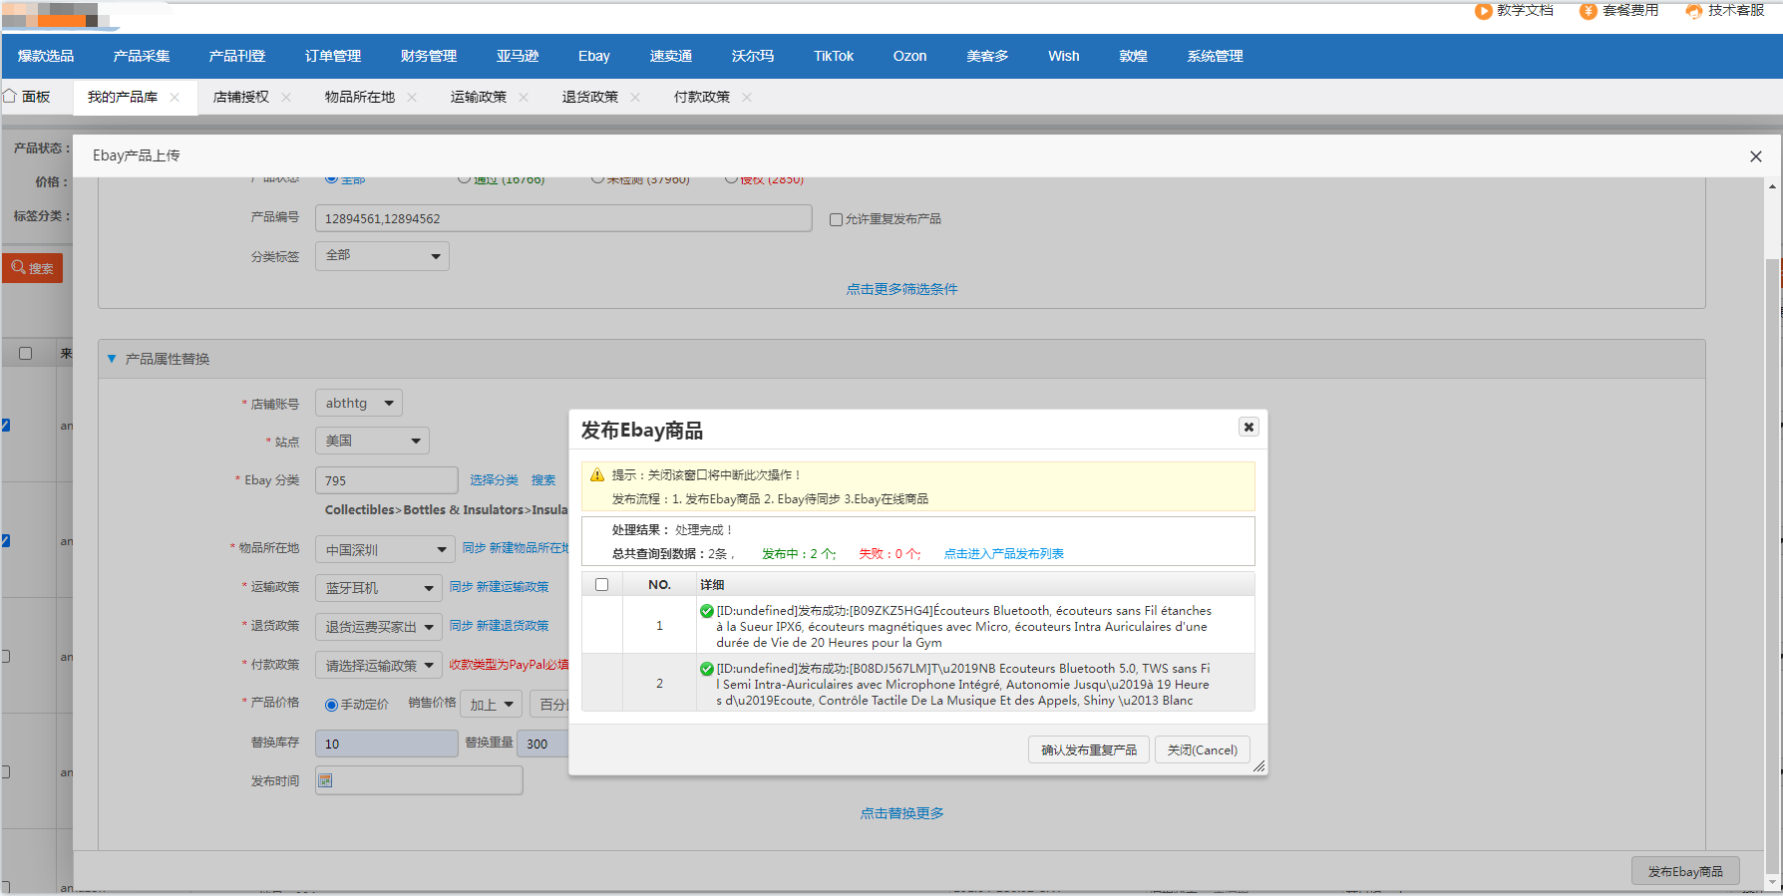1783x896 pixels.
Task: Click the green success icon in row 1
Action: (x=707, y=611)
